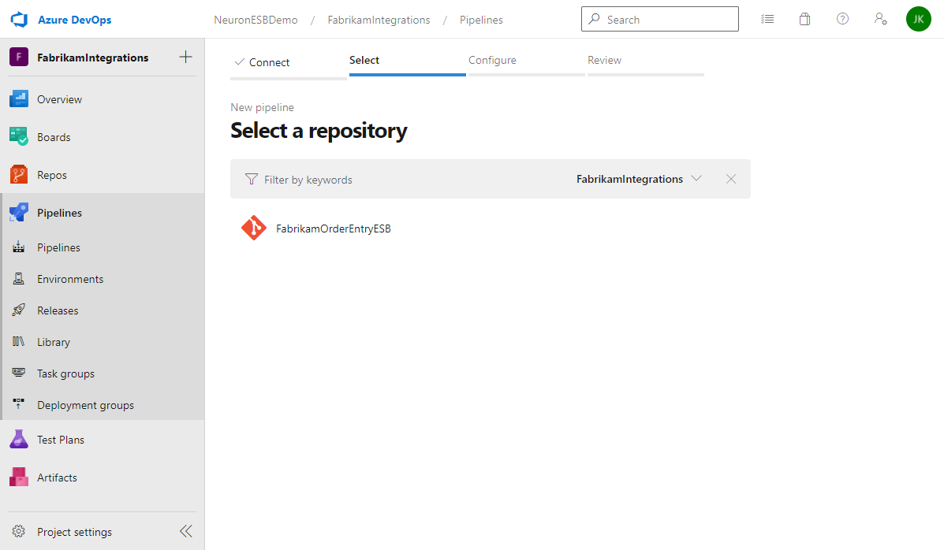Click the plus icon beside project name

pyautogui.click(x=185, y=58)
